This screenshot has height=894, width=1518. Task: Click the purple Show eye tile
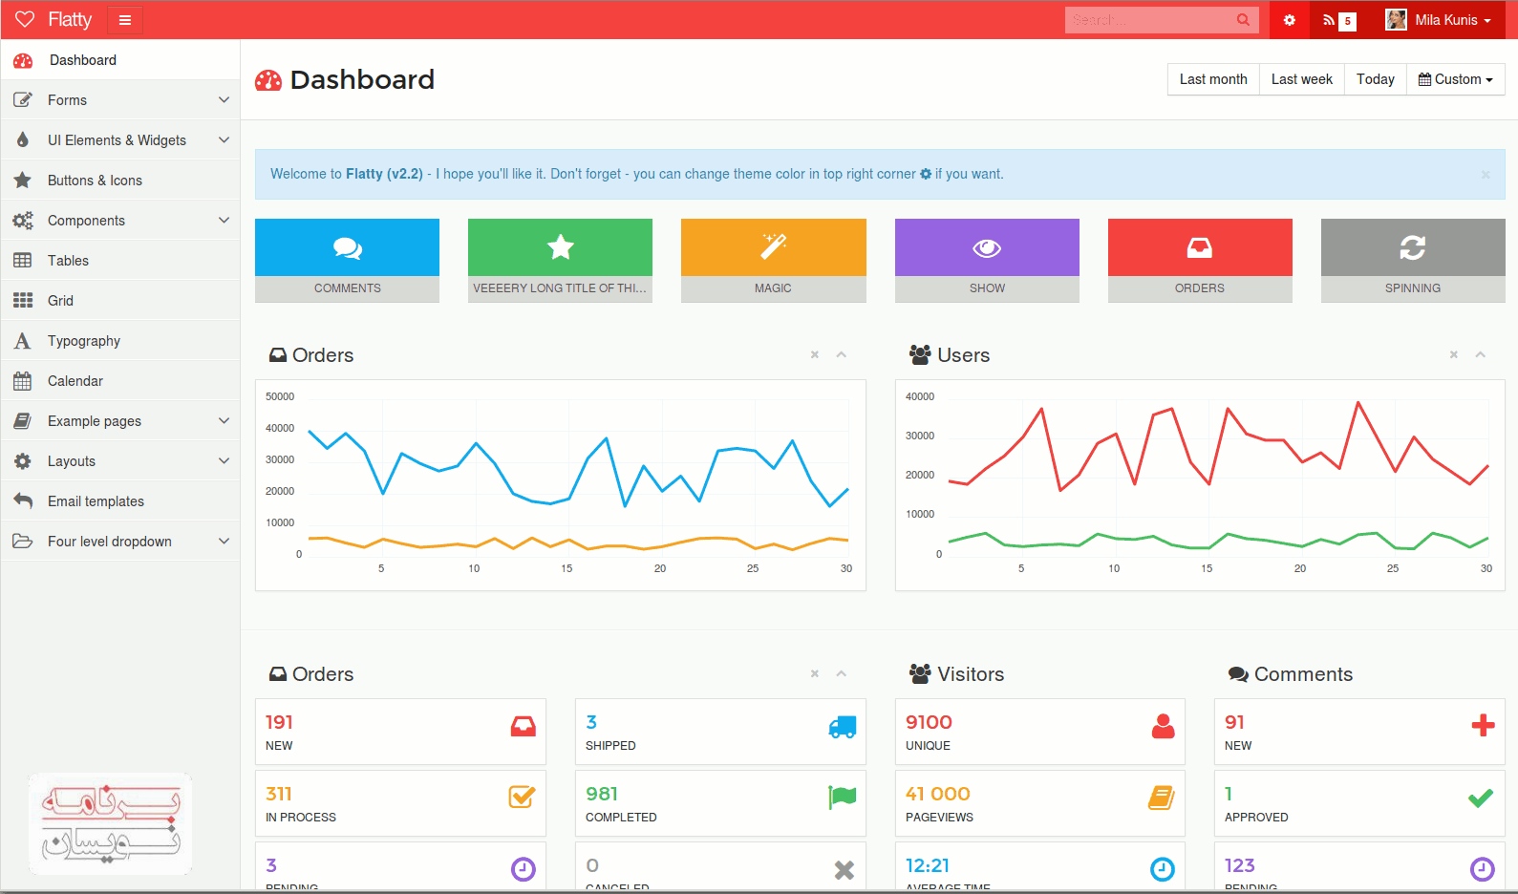point(986,248)
